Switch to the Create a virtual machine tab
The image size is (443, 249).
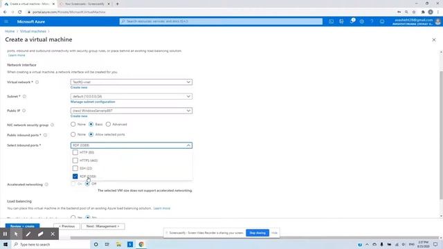pyautogui.click(x=28, y=4)
